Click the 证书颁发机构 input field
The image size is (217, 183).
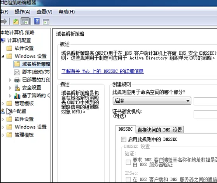tap(205, 114)
